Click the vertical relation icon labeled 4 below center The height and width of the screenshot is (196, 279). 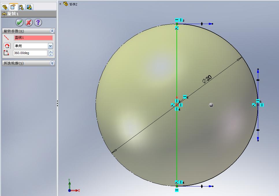pos(177,109)
